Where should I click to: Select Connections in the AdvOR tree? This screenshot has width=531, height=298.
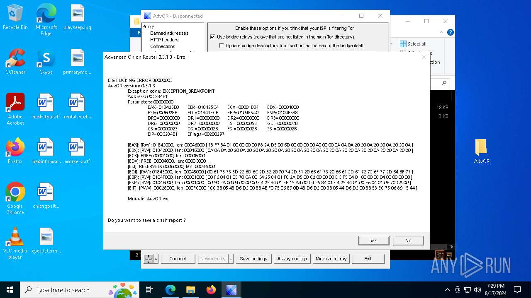coord(163,46)
